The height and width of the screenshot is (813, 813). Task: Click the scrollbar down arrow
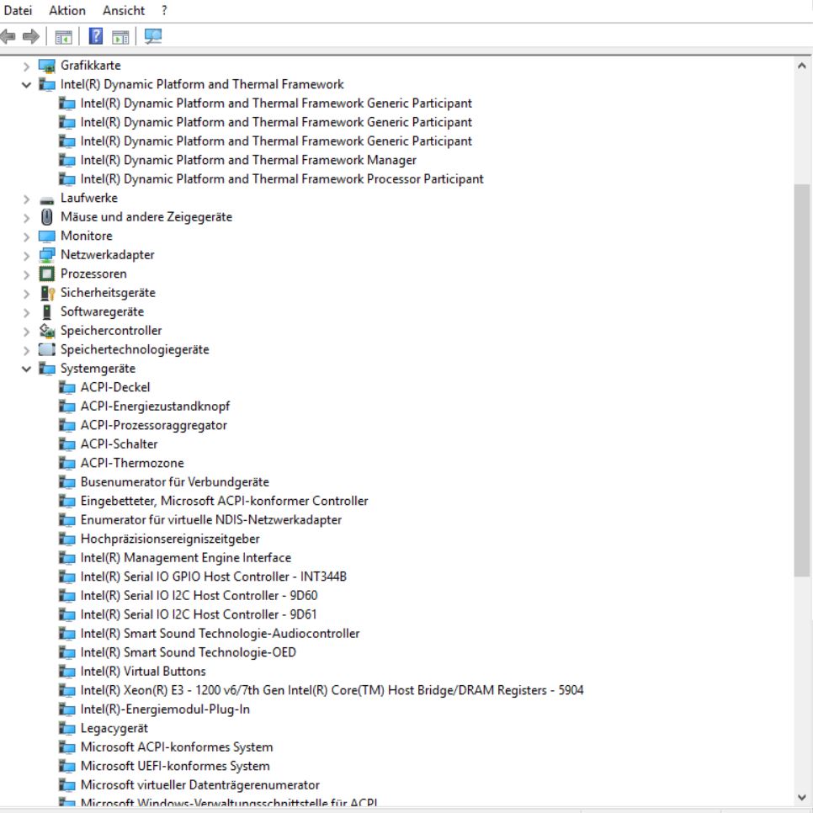(x=801, y=798)
